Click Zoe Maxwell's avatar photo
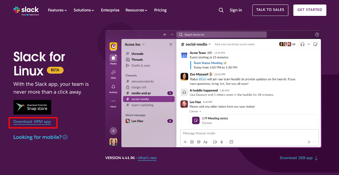Screen dimensions: 339x175 [x=184, y=76]
